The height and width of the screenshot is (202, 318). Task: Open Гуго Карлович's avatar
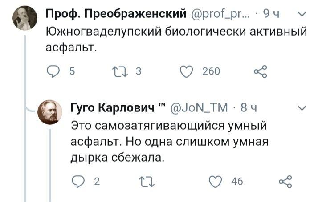[x=49, y=111]
